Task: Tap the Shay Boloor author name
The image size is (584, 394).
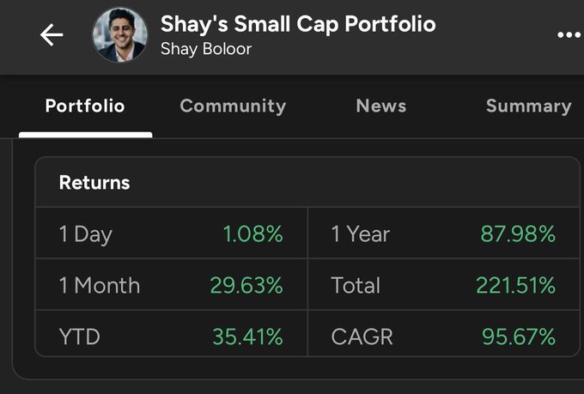Action: 206,49
